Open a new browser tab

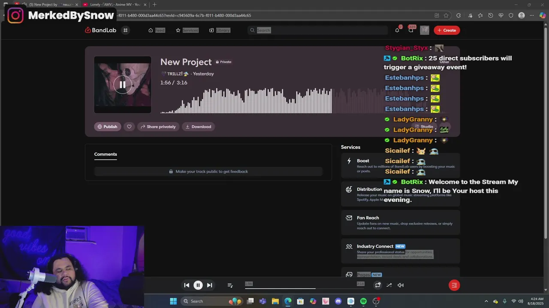click(x=154, y=5)
